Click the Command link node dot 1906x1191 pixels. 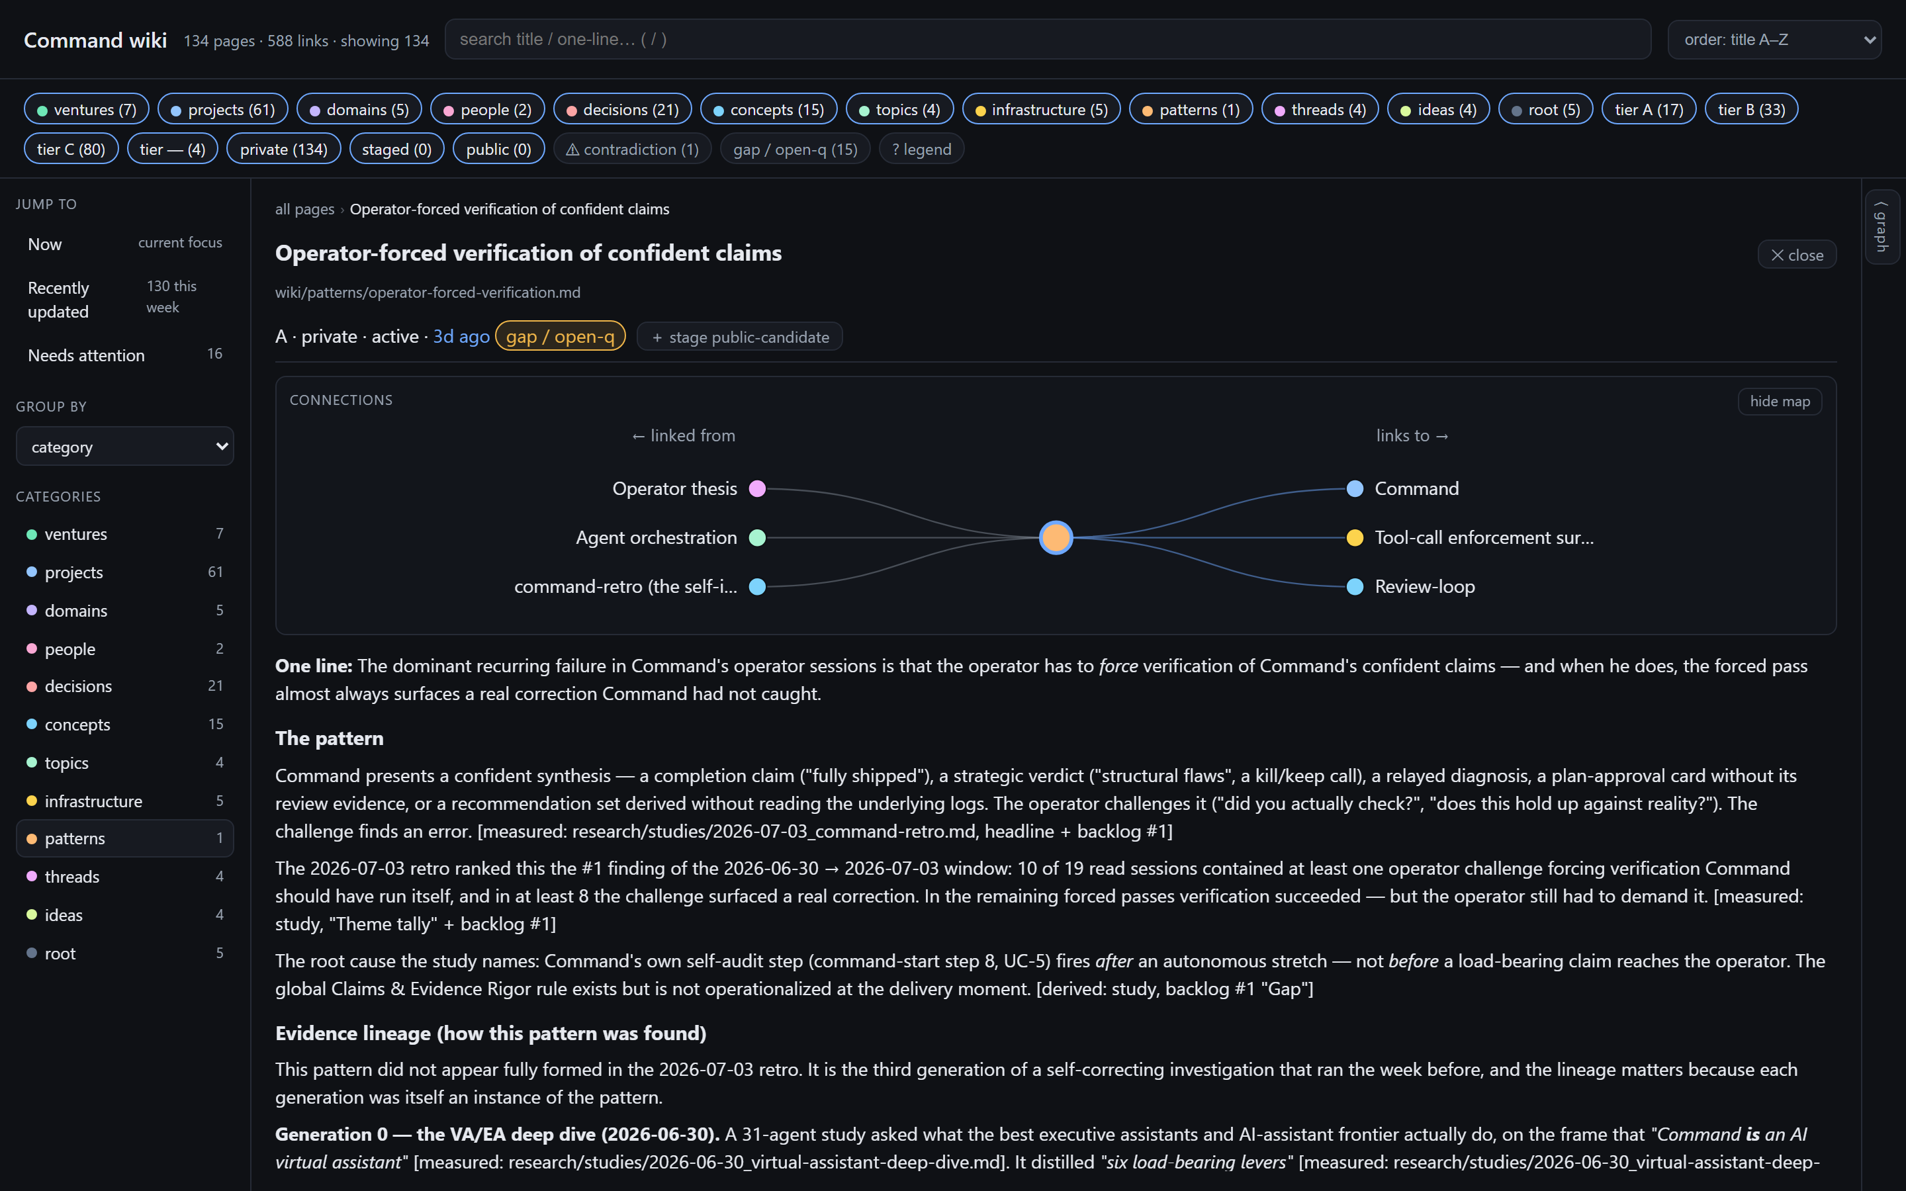1355,488
